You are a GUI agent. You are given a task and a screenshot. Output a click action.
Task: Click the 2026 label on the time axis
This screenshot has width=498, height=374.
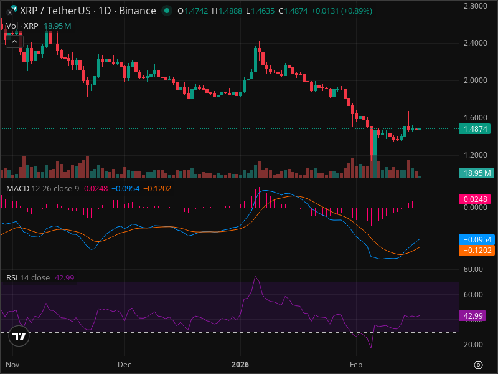[240, 365]
